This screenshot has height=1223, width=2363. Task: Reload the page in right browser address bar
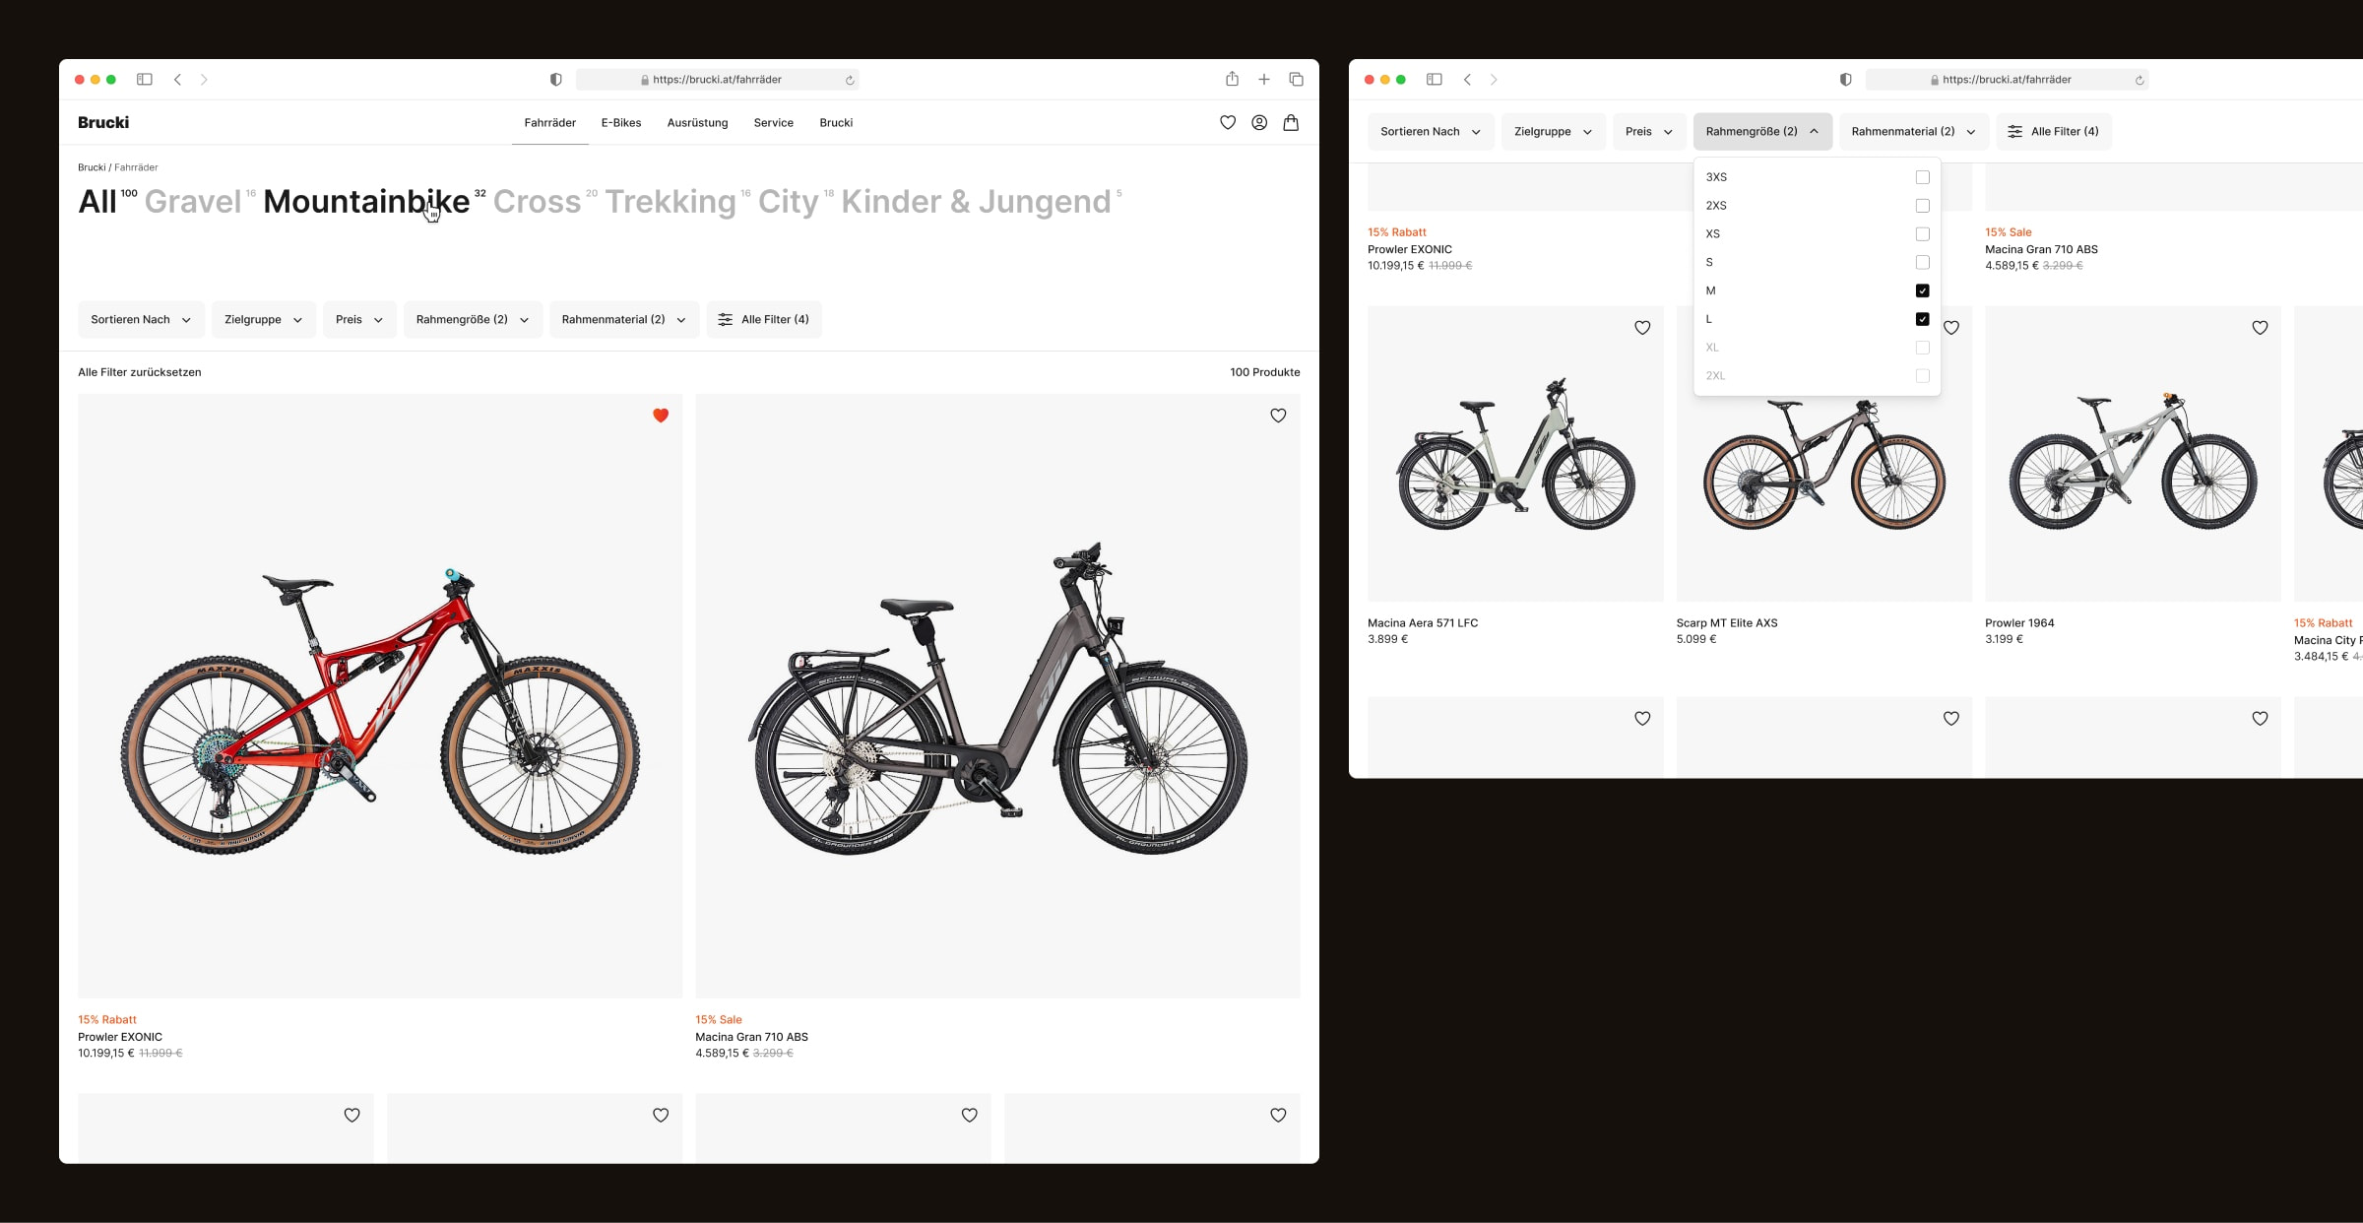pyautogui.click(x=2139, y=80)
